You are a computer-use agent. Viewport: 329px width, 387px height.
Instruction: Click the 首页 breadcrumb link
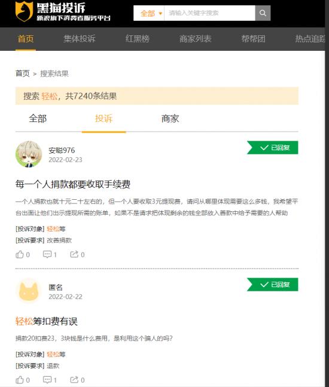click(23, 74)
